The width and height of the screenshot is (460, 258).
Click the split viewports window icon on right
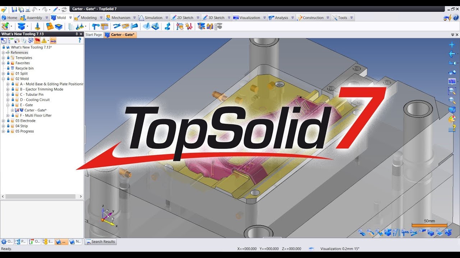pyautogui.click(x=452, y=81)
